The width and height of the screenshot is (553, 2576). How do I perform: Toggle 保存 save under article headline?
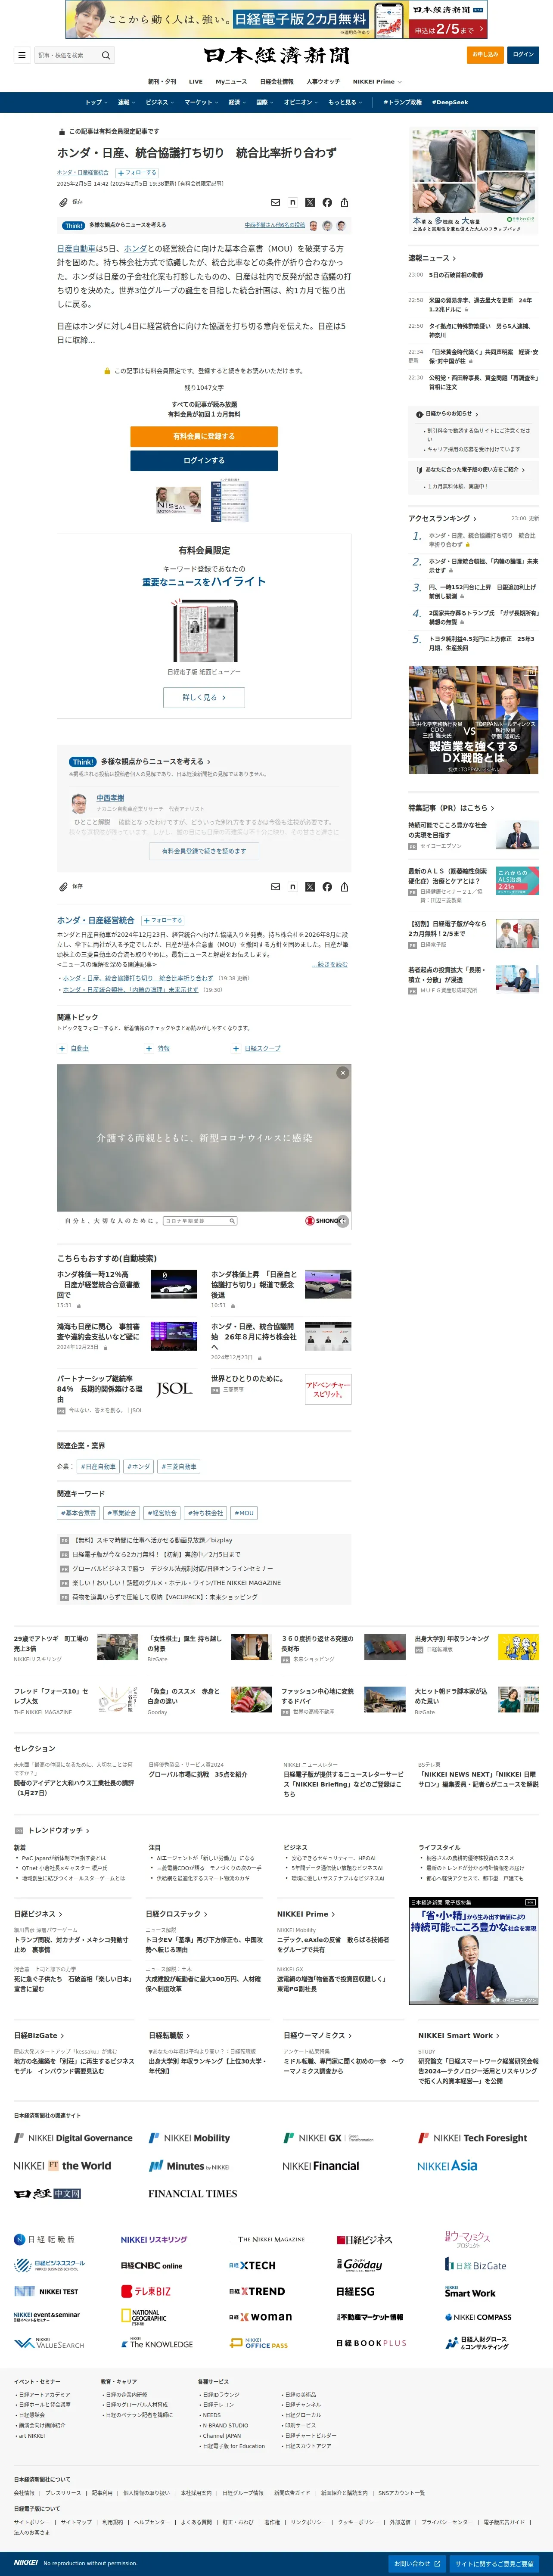(71, 202)
